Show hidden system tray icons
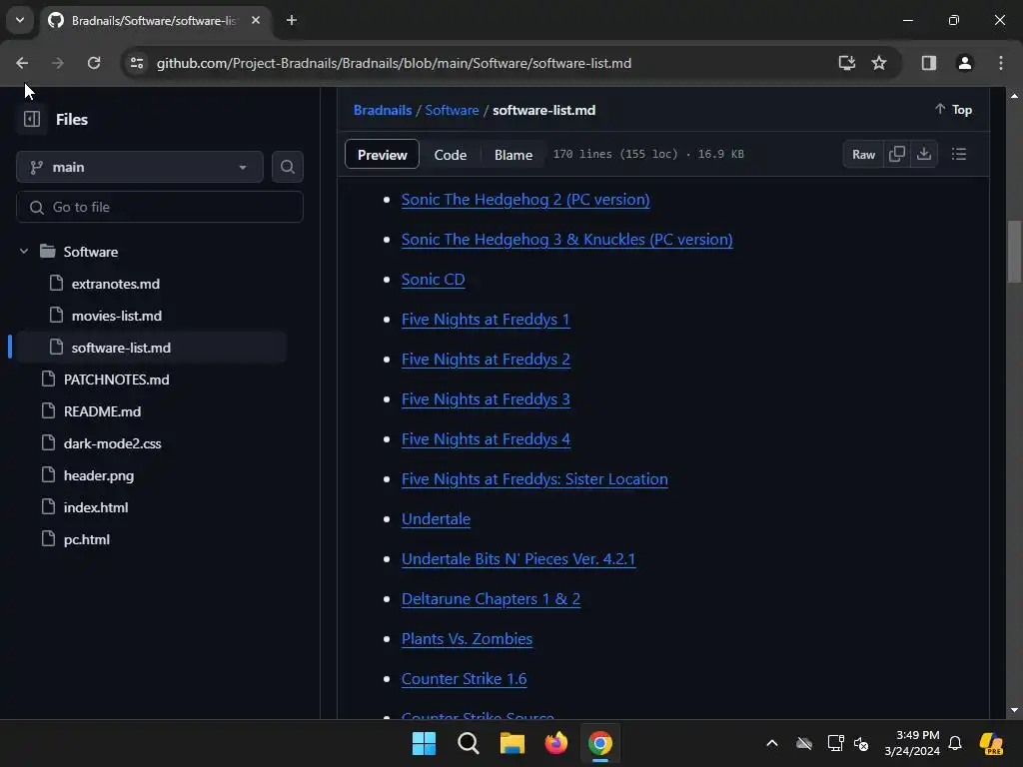The image size is (1023, 767). click(772, 743)
